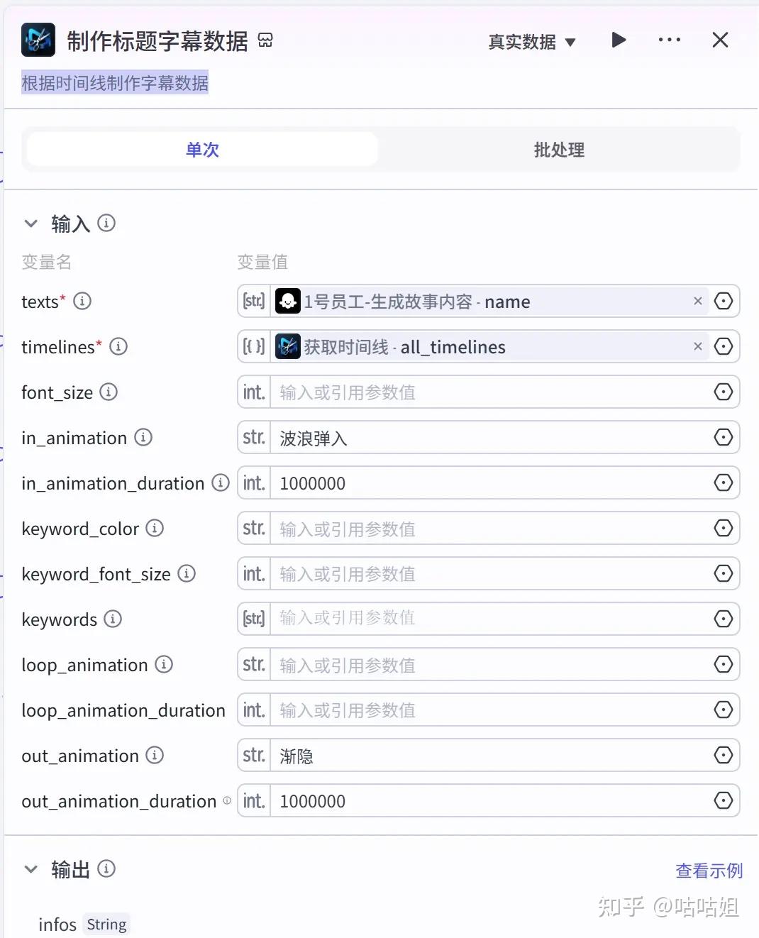
Task: Switch to the 批处理 tab
Action: pos(559,150)
